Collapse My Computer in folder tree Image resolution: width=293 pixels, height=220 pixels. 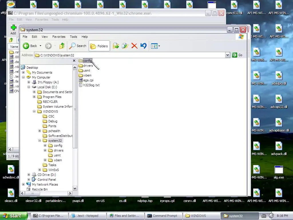pyautogui.click(x=23, y=77)
